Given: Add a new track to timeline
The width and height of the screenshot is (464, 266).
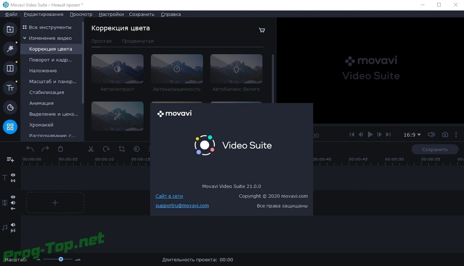Looking at the screenshot, I should click(10, 159).
